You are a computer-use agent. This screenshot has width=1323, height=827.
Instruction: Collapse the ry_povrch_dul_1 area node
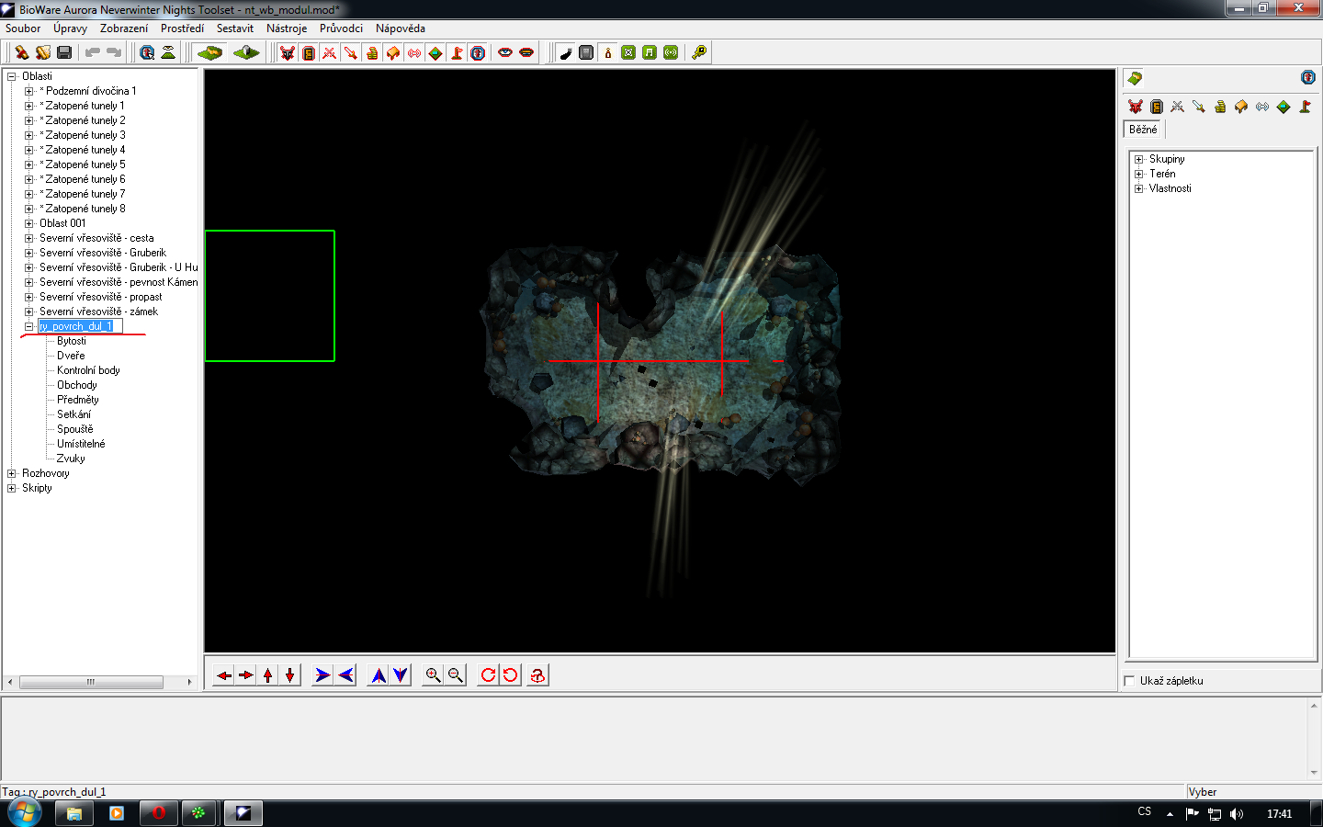[x=29, y=326]
